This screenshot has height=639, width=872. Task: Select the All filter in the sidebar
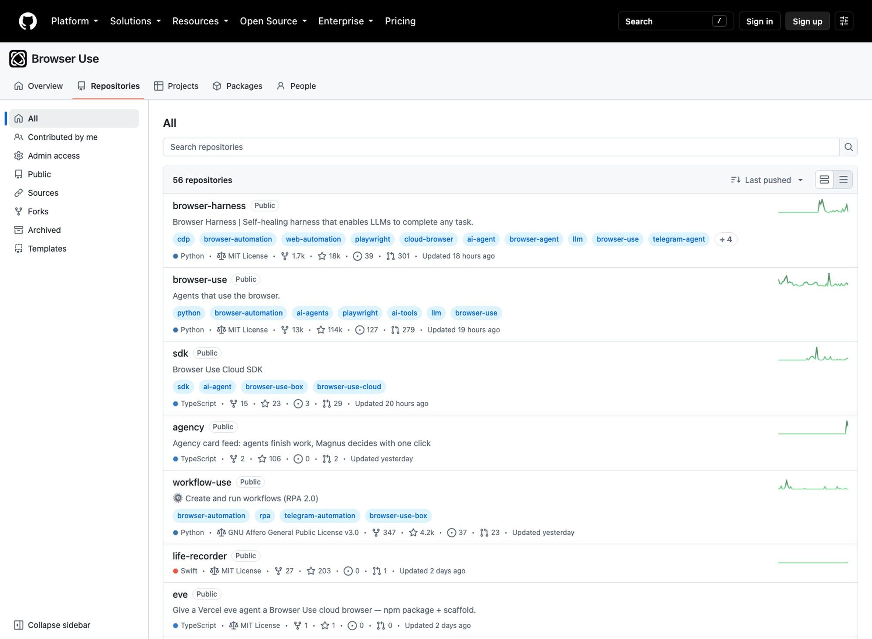[74, 118]
